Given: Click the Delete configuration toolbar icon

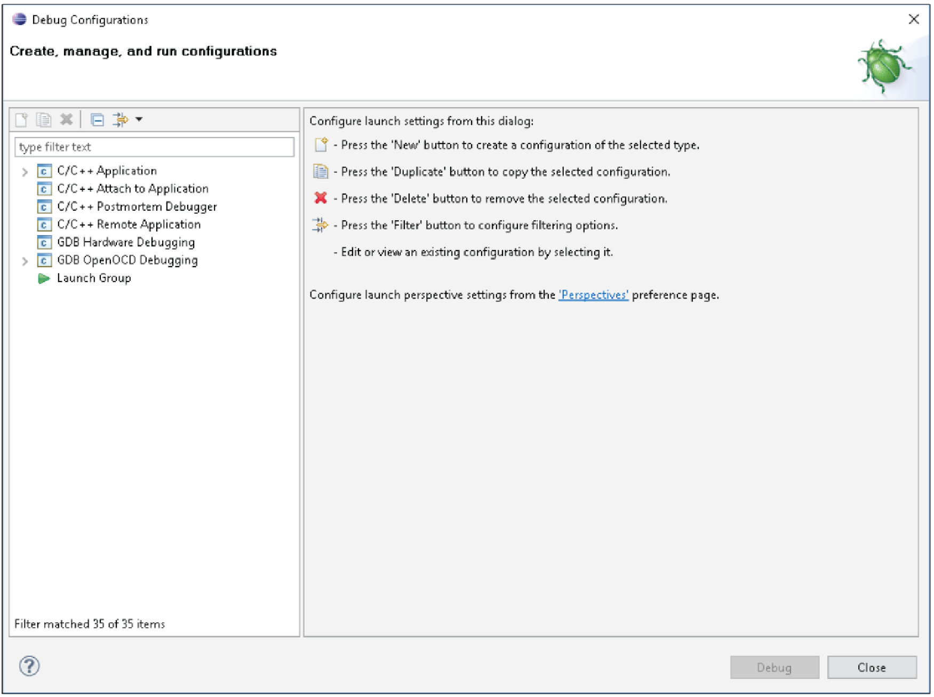Looking at the screenshot, I should pos(66,119).
